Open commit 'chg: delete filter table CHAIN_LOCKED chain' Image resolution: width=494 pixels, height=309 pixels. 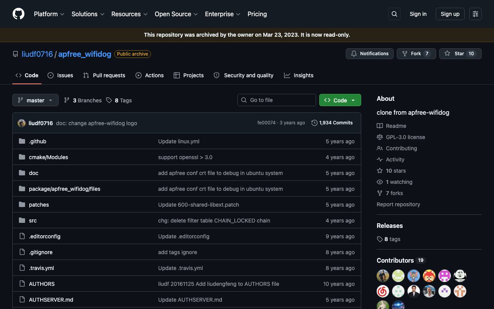coord(214,221)
